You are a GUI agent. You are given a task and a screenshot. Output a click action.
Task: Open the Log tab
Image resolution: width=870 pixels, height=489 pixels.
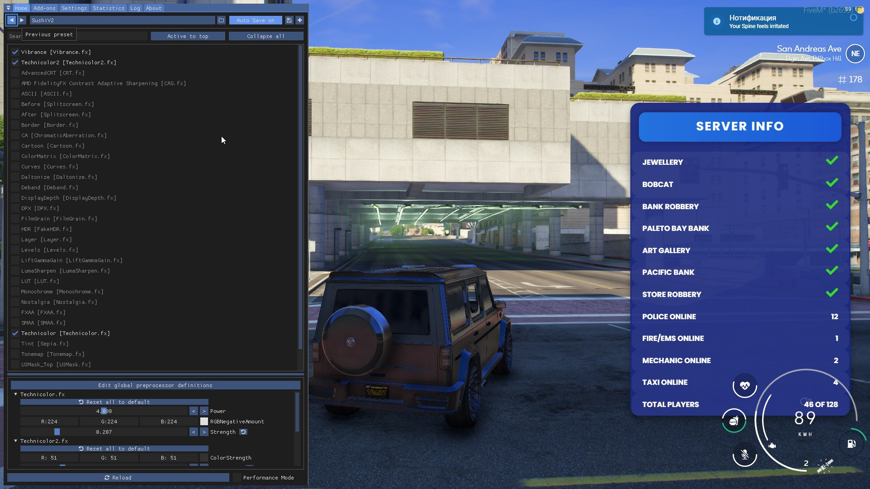135,8
